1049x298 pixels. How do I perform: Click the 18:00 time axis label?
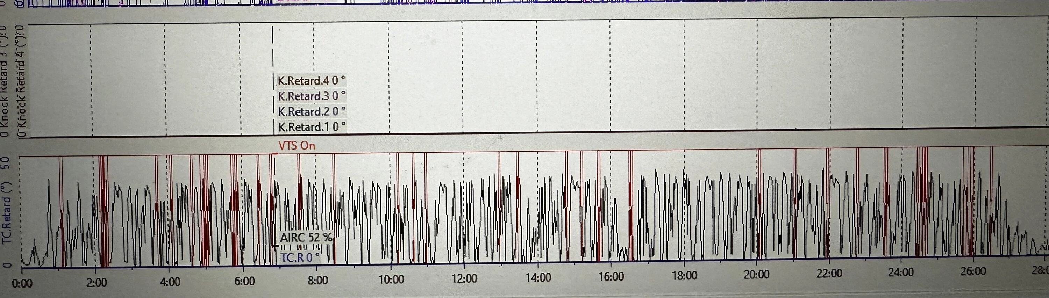coord(685,276)
